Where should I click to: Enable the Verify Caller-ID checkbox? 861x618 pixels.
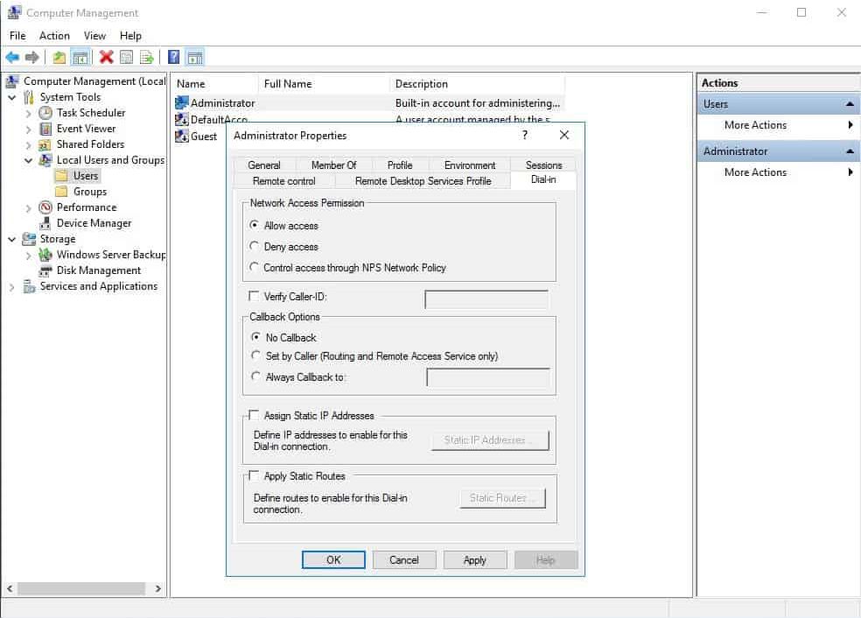click(254, 296)
